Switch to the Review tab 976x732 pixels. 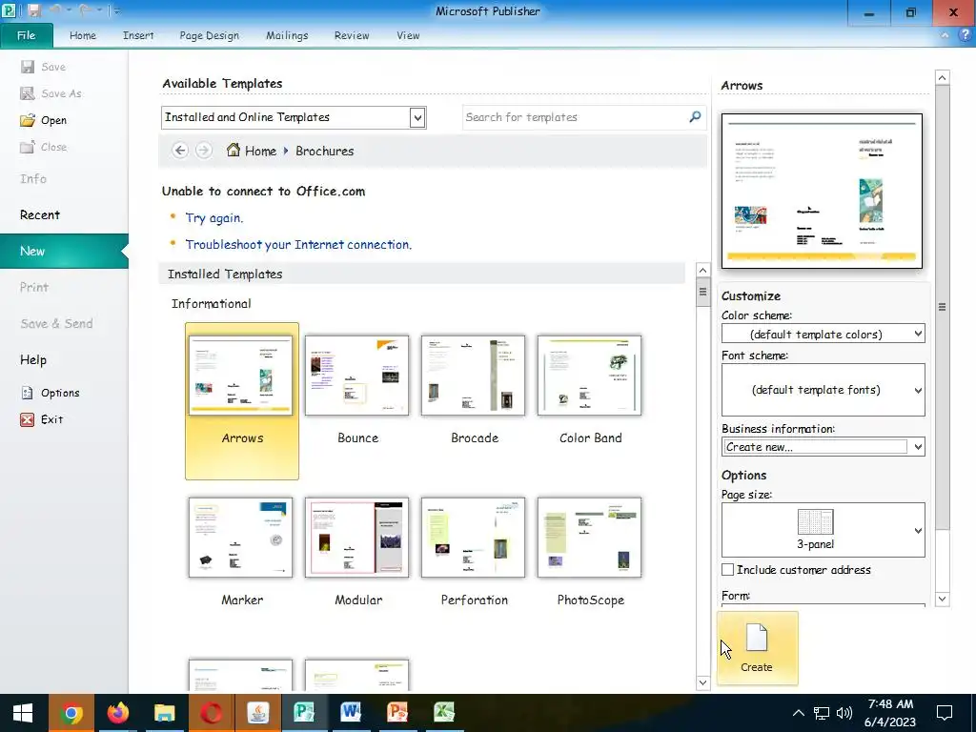coord(352,35)
